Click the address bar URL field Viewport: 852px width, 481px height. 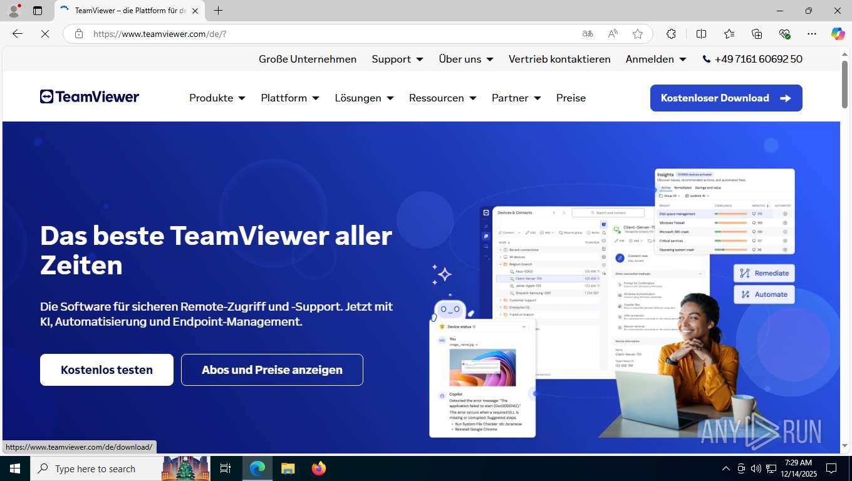tap(332, 34)
